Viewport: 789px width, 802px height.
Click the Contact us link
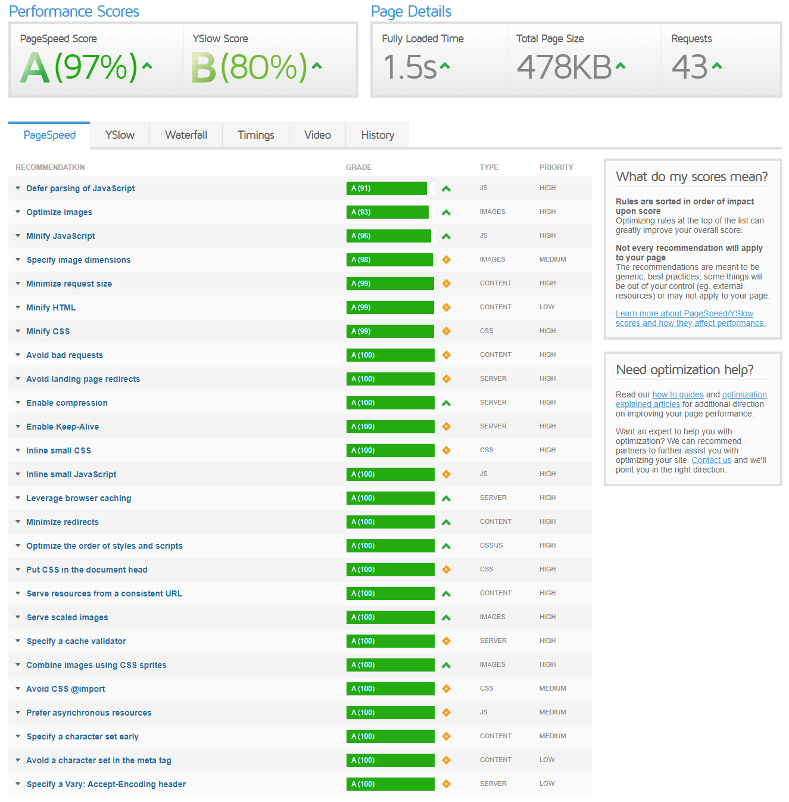pyautogui.click(x=712, y=460)
